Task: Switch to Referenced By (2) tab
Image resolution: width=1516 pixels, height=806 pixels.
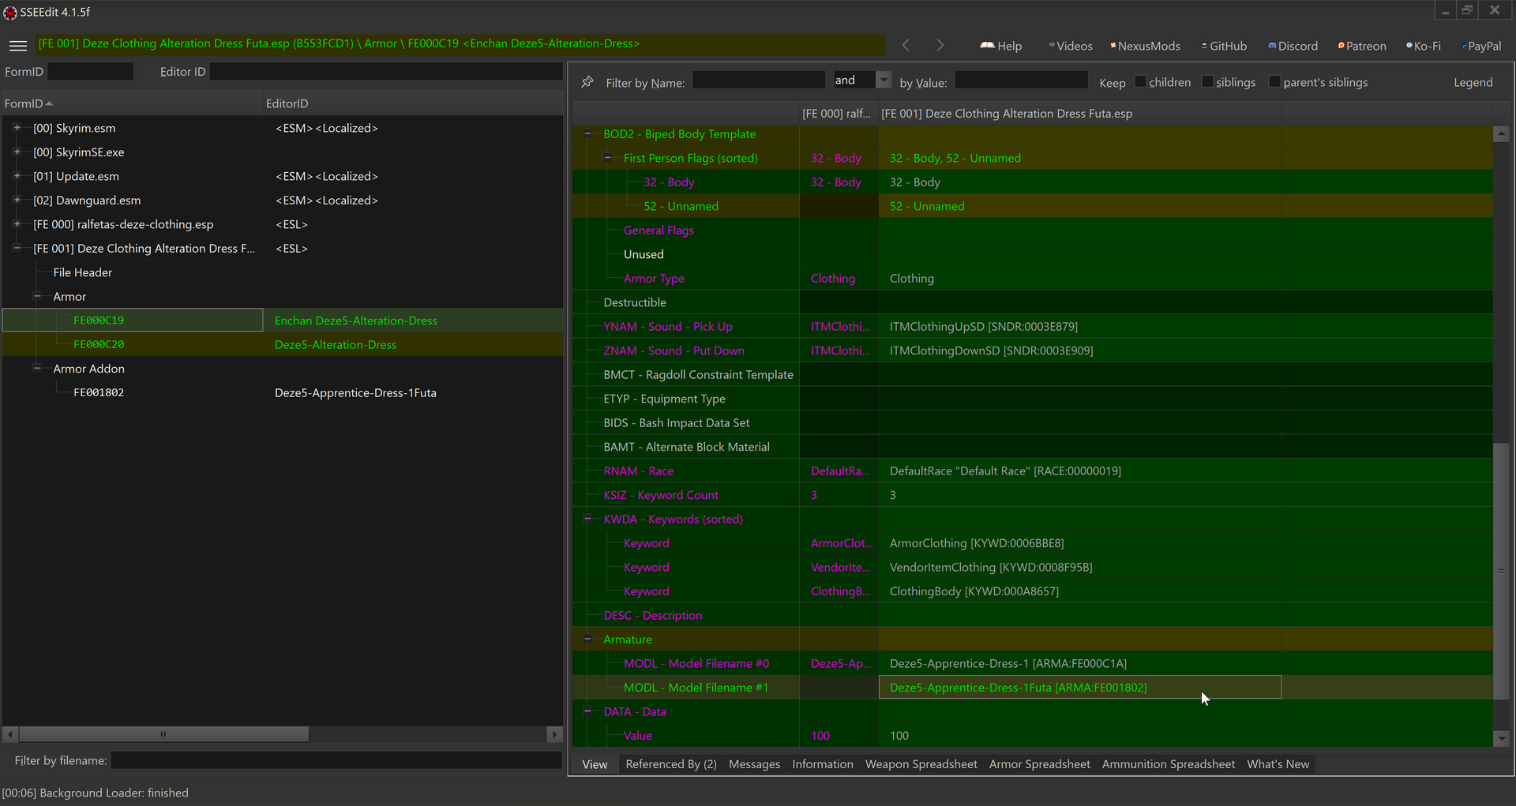Action: pos(671,764)
